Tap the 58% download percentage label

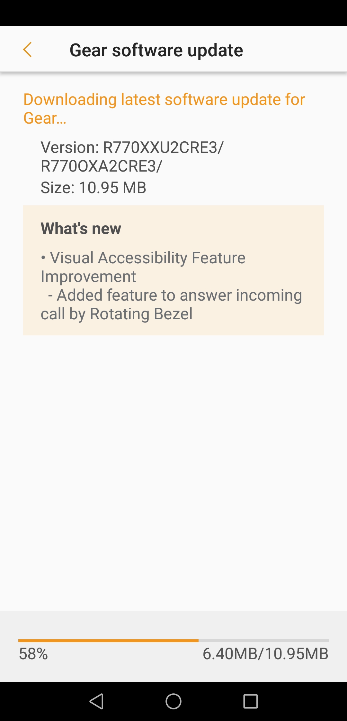[x=33, y=654]
